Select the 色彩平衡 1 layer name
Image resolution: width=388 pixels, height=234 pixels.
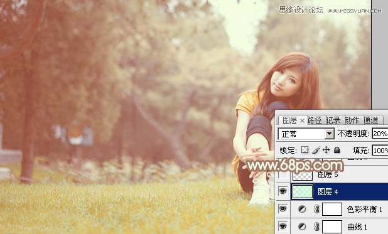365,210
